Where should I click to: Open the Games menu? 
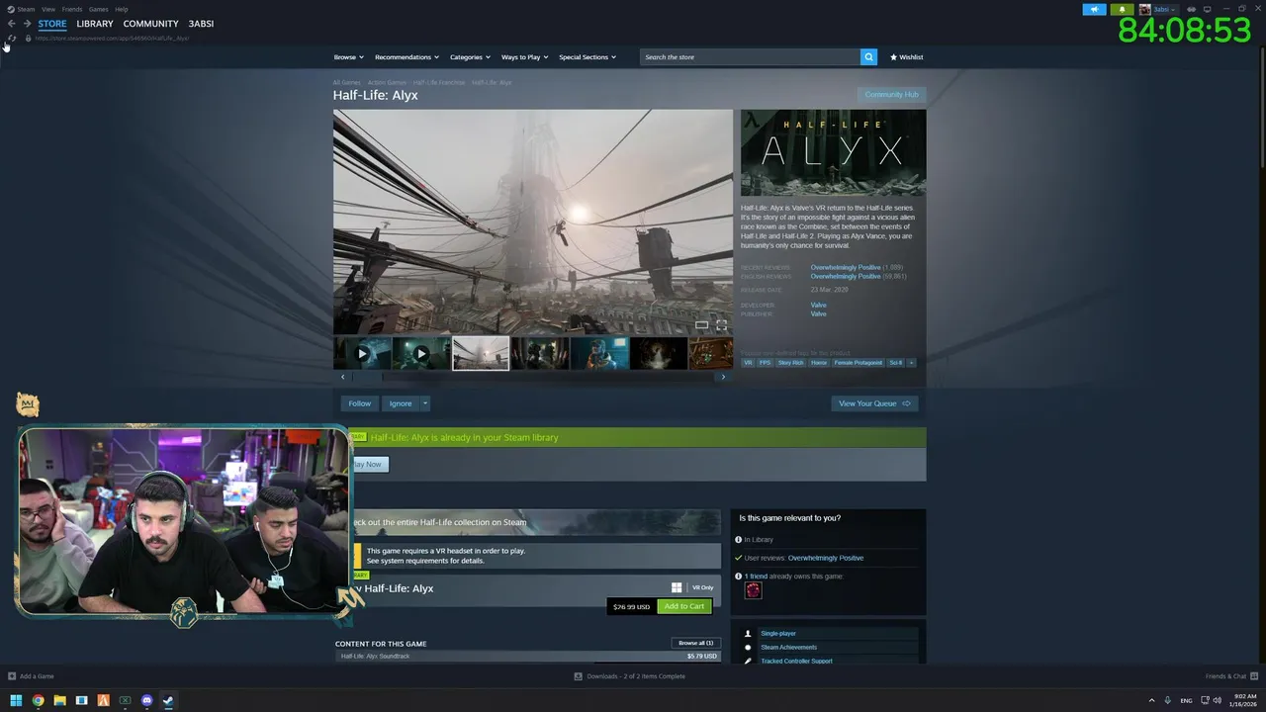coord(99,9)
